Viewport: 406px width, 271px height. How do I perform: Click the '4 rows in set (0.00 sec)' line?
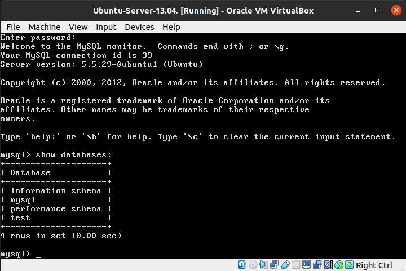[x=61, y=236]
